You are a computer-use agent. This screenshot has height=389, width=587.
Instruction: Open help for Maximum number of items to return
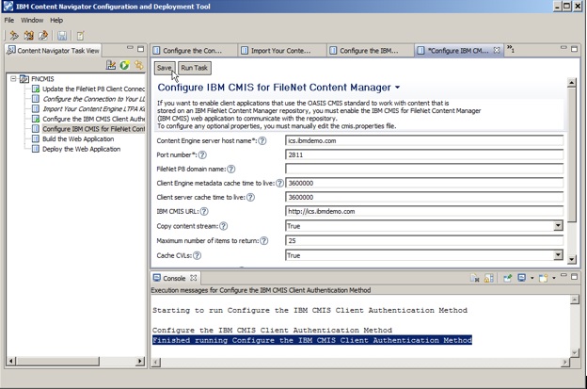click(x=264, y=240)
